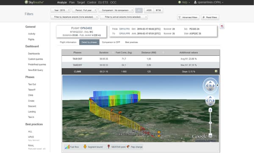Open Activity in General sidebar
The height and width of the screenshot is (153, 254).
click(32, 34)
